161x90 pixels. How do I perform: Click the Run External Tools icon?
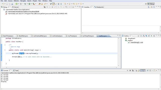34,4
